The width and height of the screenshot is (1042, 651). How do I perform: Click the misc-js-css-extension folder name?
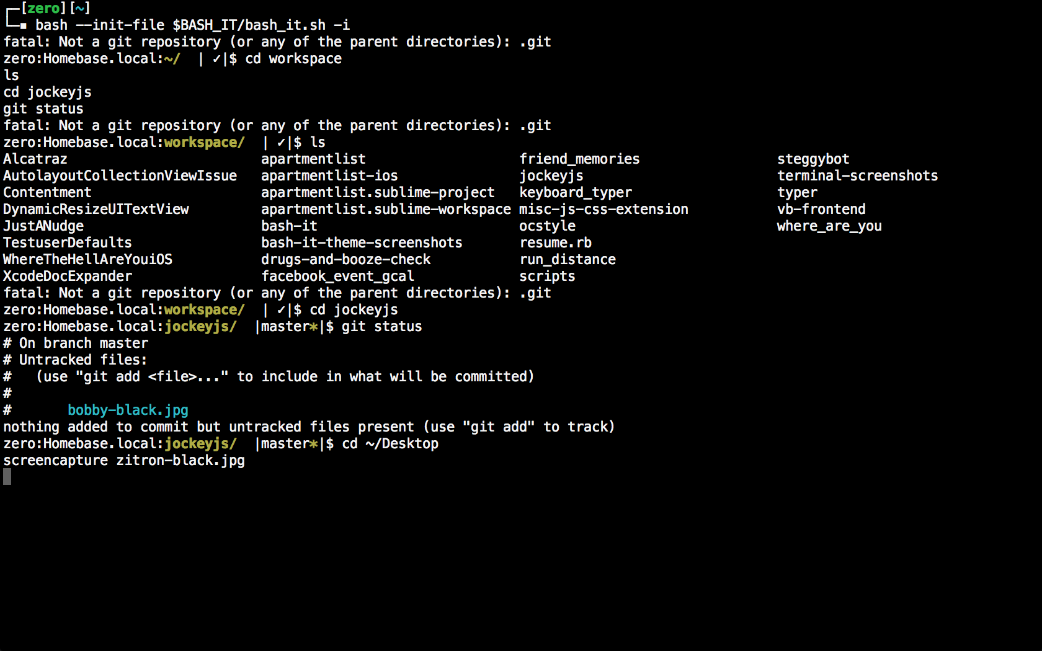pos(603,210)
